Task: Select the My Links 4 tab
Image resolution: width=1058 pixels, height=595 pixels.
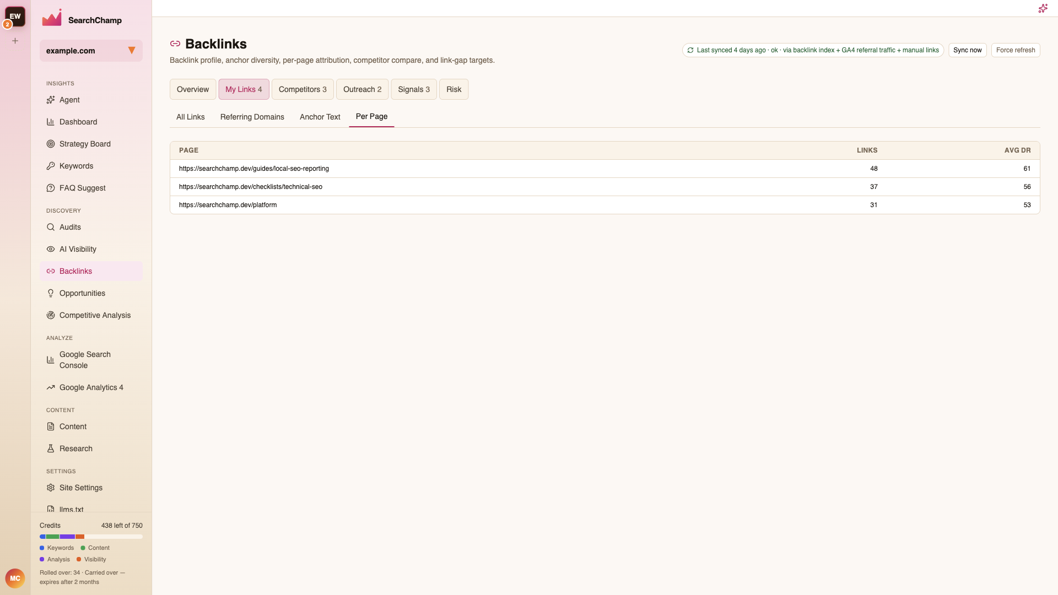Action: click(x=244, y=89)
